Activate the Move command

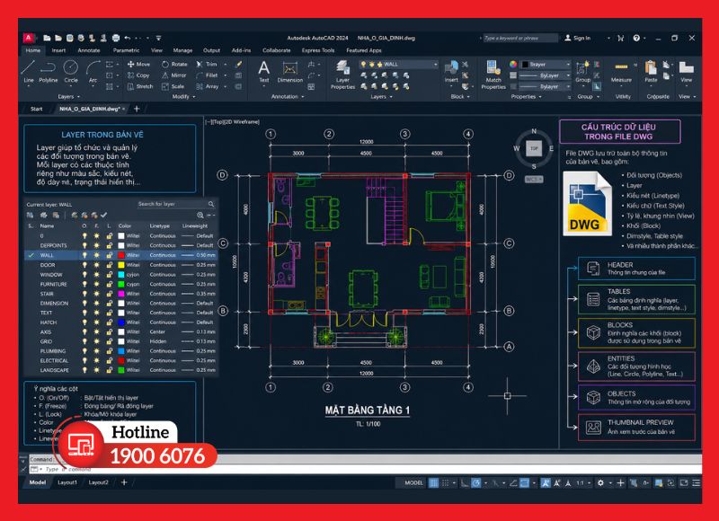(x=139, y=64)
